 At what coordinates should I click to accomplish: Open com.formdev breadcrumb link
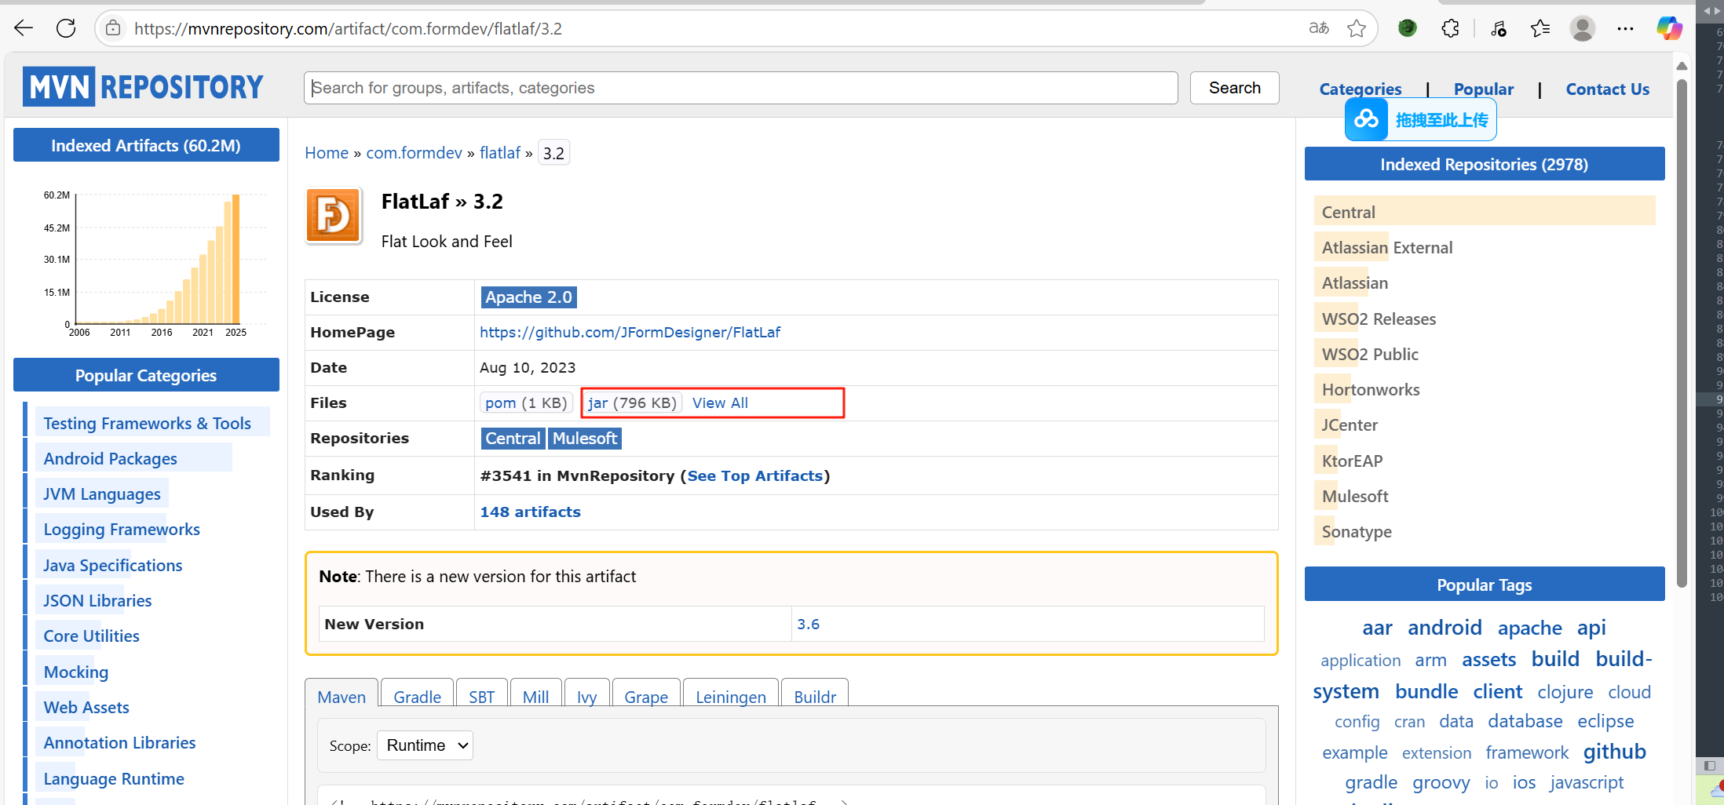pyautogui.click(x=414, y=153)
